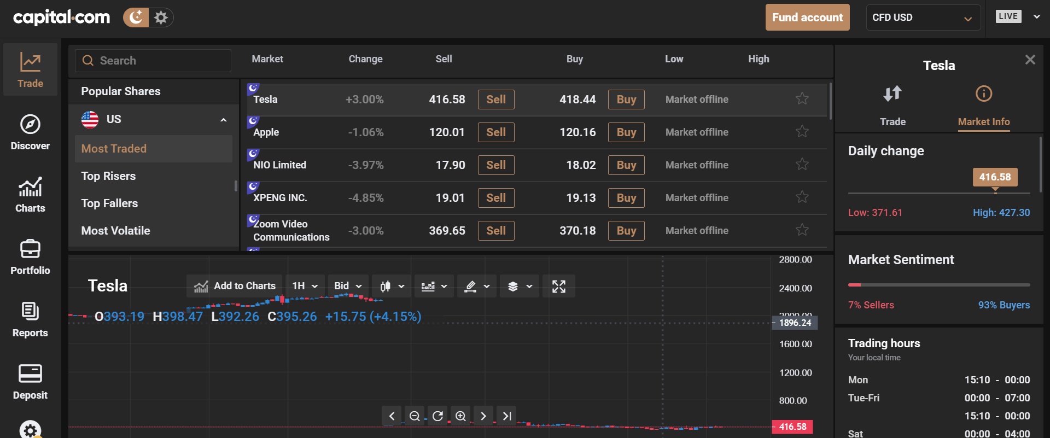Select Most Traded category

click(154, 149)
